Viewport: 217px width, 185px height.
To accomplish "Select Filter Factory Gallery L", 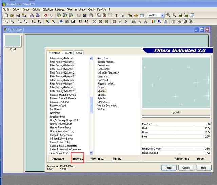I will (x=62, y=58).
